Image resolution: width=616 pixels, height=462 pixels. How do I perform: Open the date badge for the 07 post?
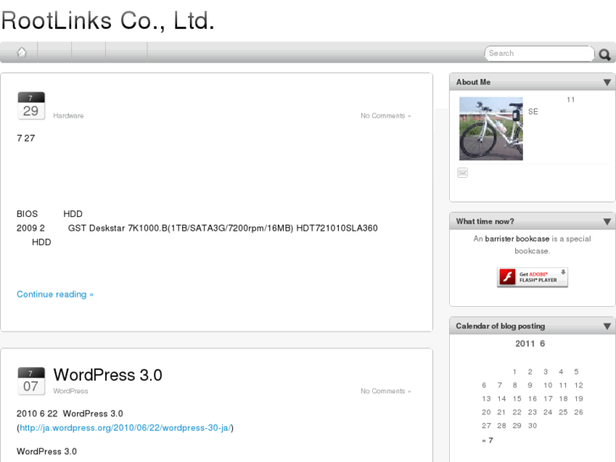tap(31, 381)
